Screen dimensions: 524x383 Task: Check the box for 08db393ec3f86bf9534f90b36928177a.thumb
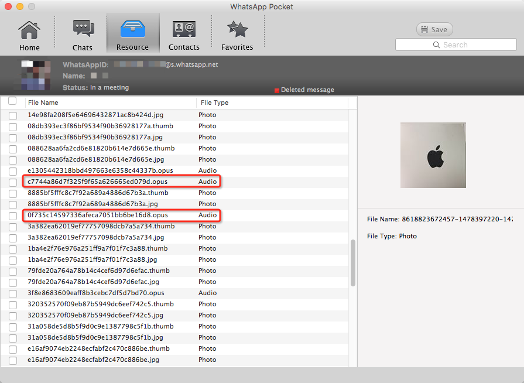(13, 126)
